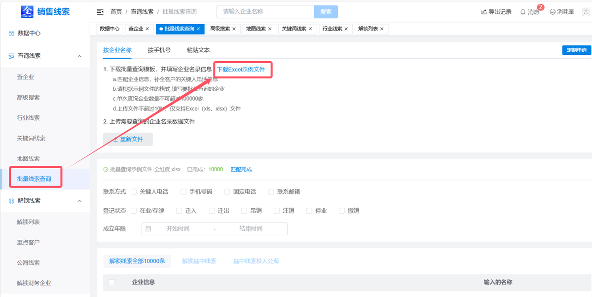
Task: Click the 开始时间 date field
Action: [x=178, y=229]
